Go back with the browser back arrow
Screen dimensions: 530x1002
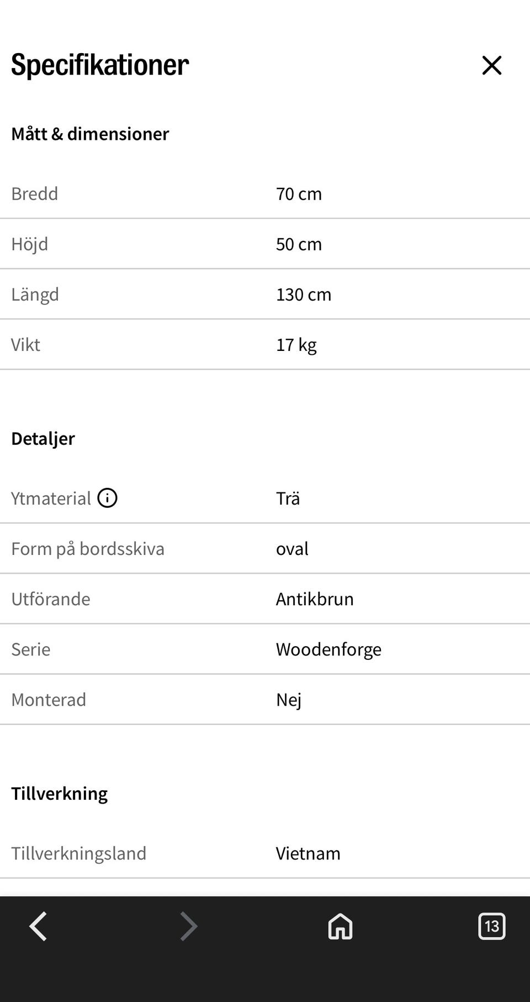(x=38, y=926)
